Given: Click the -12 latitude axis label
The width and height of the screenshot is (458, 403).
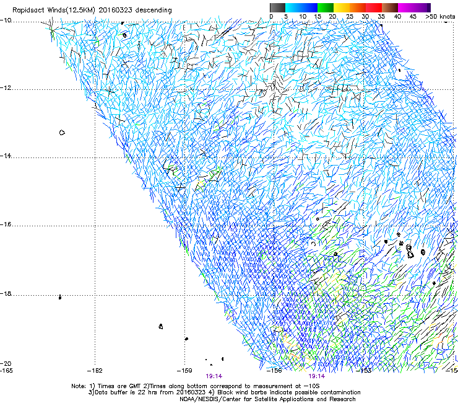Looking at the screenshot, I should coord(6,87).
